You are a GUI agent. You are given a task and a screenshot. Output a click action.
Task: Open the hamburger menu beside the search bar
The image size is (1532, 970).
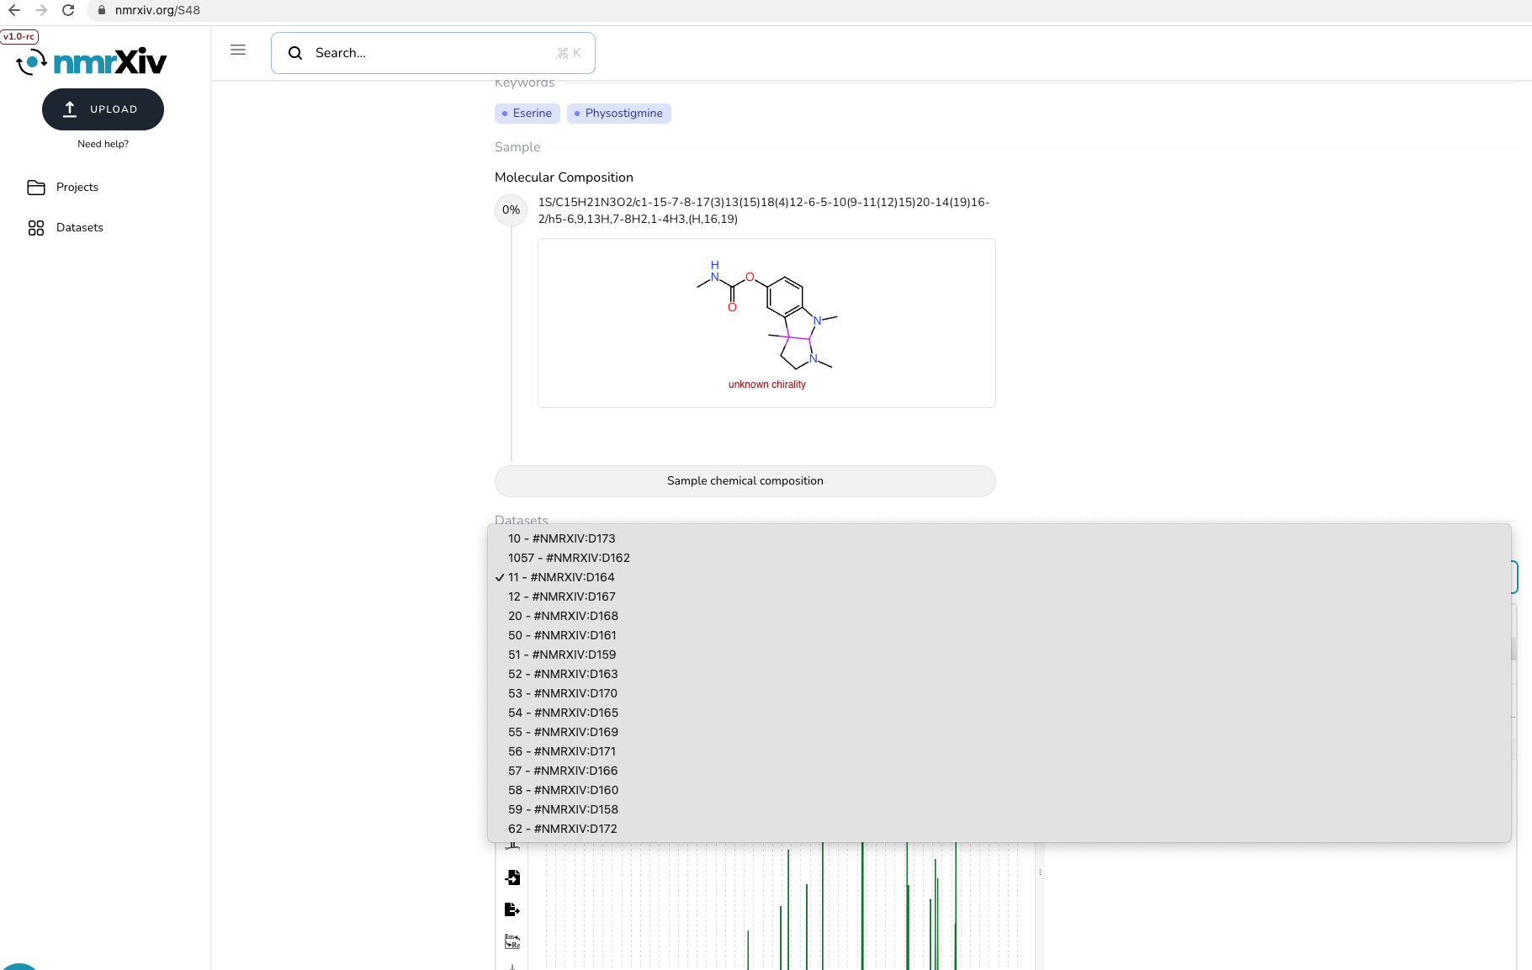point(238,50)
